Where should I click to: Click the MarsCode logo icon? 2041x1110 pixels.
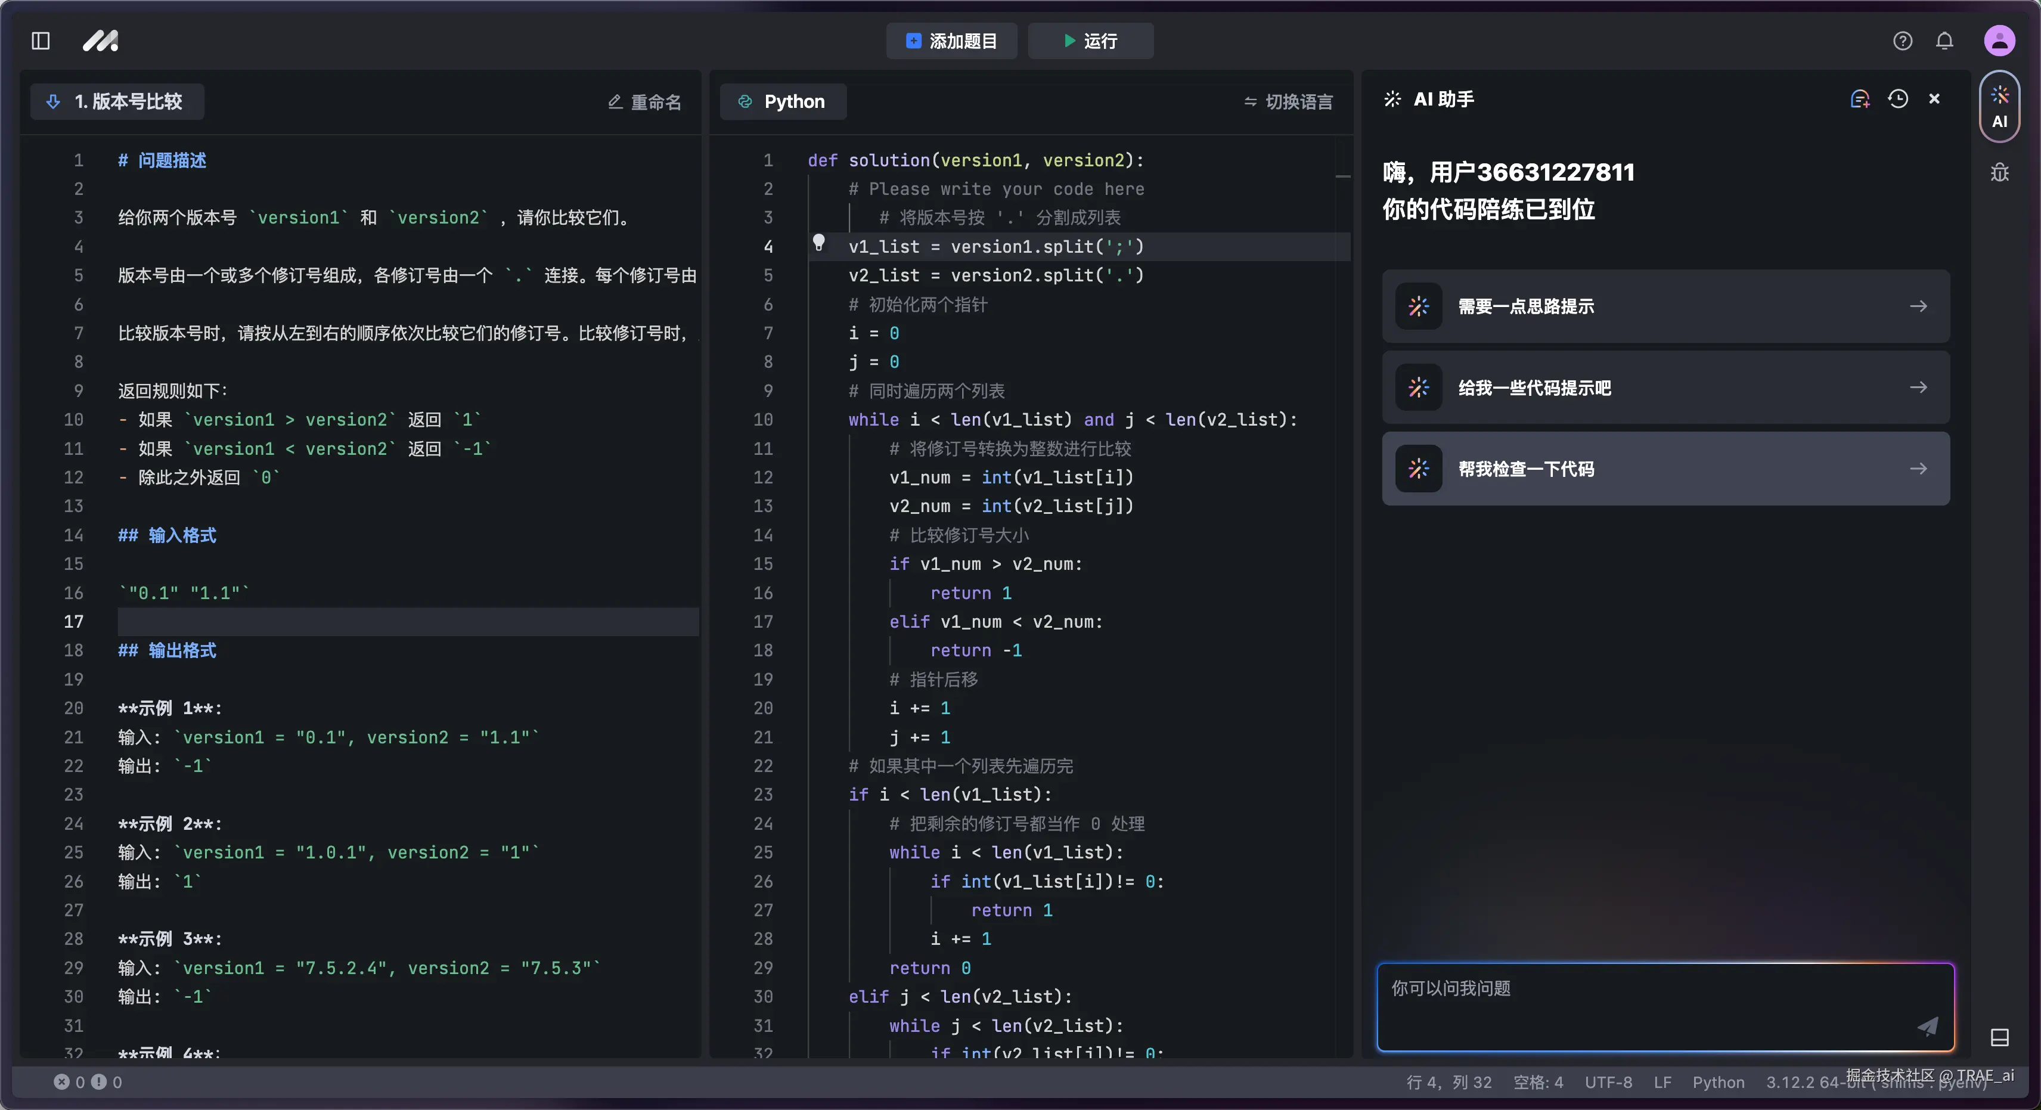(101, 41)
